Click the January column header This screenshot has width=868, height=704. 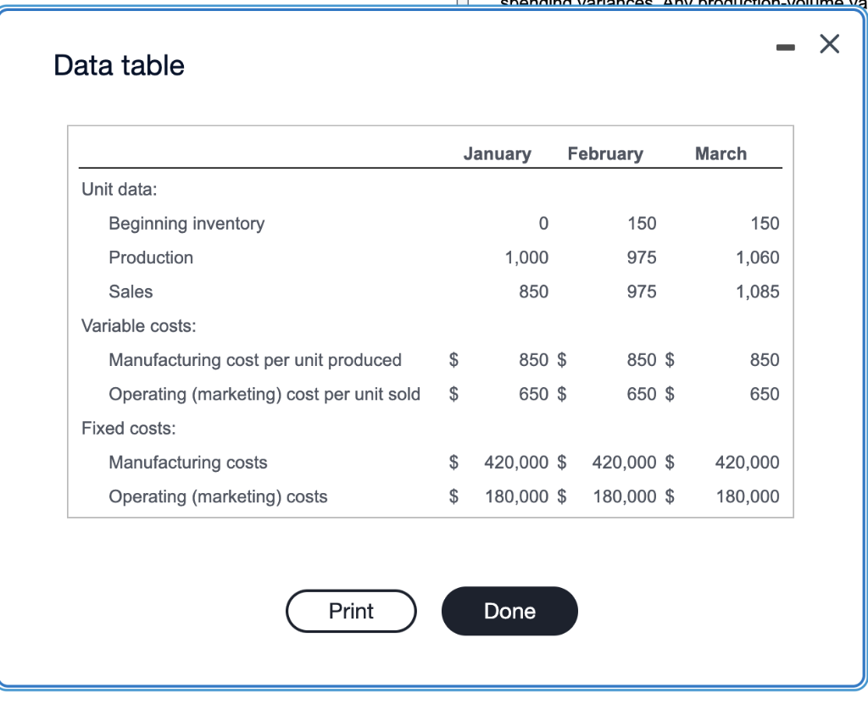coord(497,153)
